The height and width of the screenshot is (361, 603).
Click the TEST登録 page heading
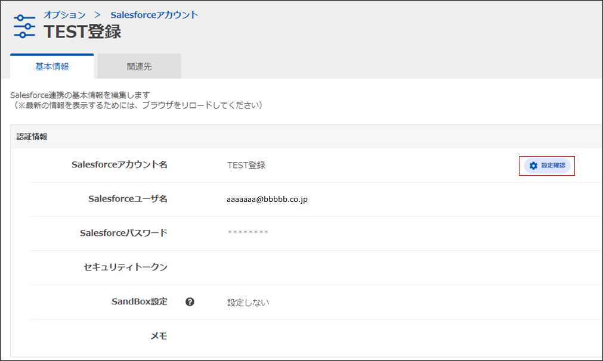82,32
